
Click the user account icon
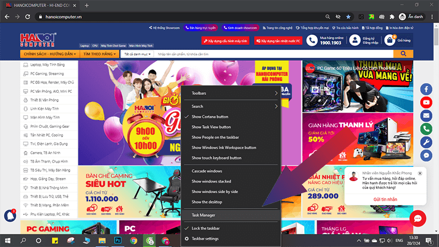(354, 40)
